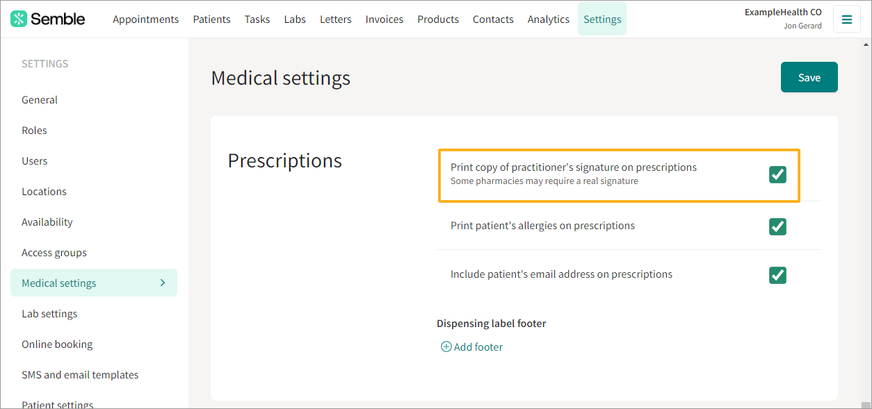Go to the Analytics section

click(548, 19)
